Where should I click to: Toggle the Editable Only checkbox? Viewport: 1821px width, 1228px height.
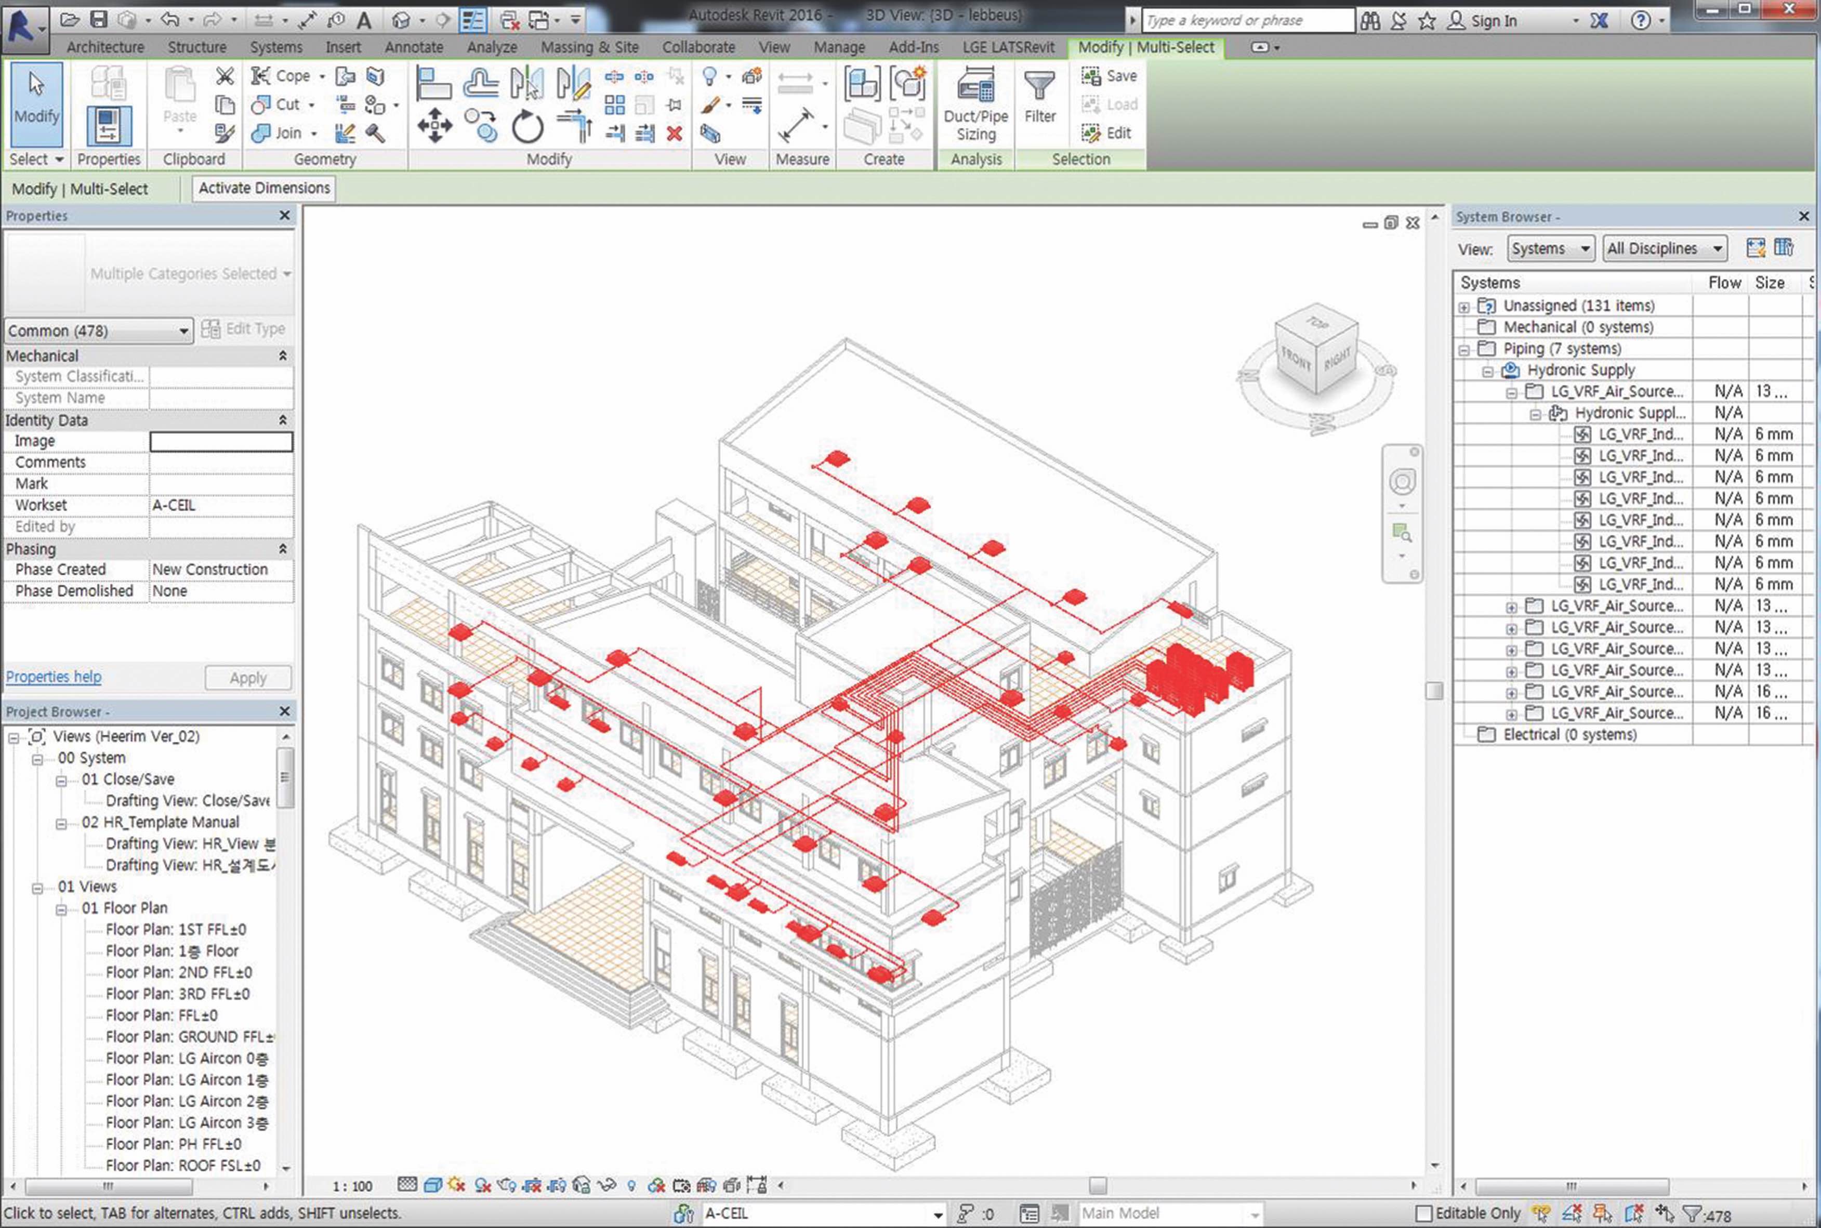coord(1424,1213)
